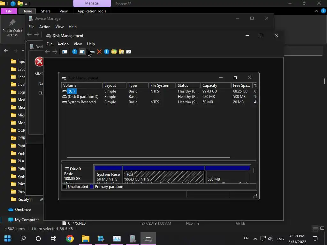Open Properties blue info toolbar icon
The image size is (327, 245).
pyautogui.click(x=107, y=52)
